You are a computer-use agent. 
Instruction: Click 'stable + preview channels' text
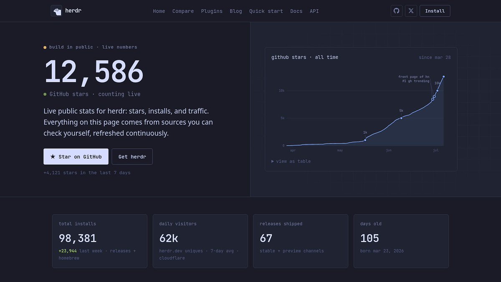point(292,251)
